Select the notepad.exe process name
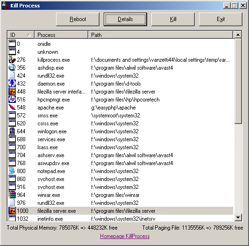Screen dimensions: 249x246 [x=51, y=171]
